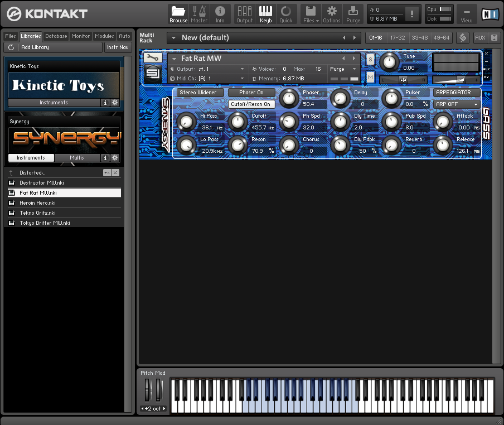Open Kinetic Toys library settings gear
504x425 pixels.
click(115, 103)
